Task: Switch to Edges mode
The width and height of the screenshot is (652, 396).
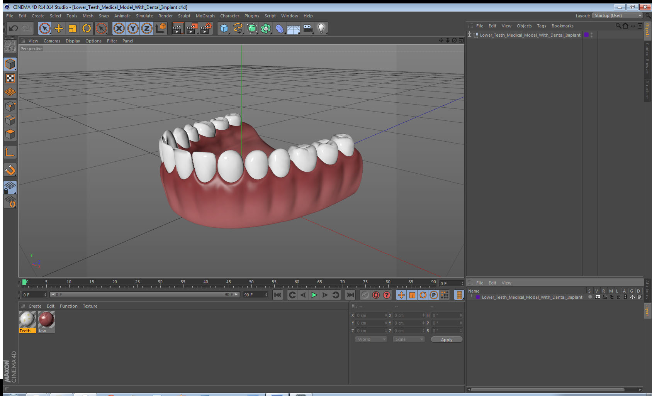Action: coord(10,120)
